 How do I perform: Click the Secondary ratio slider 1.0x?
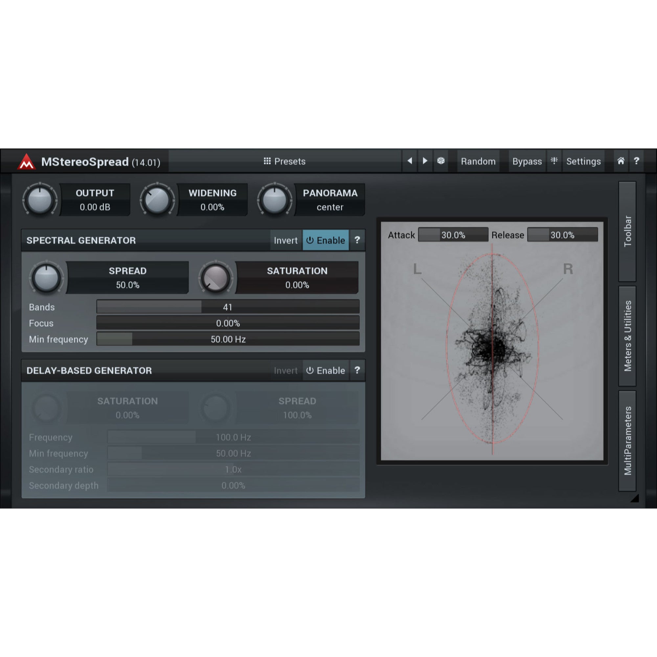coord(233,469)
